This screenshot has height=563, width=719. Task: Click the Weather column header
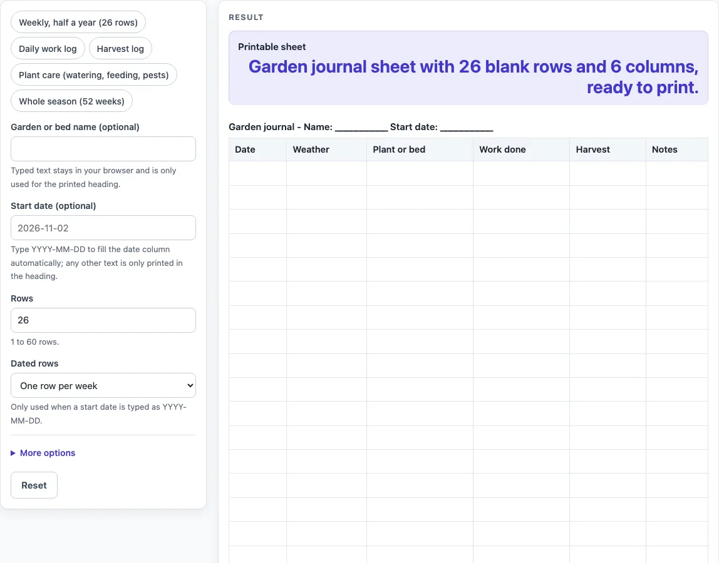point(326,150)
